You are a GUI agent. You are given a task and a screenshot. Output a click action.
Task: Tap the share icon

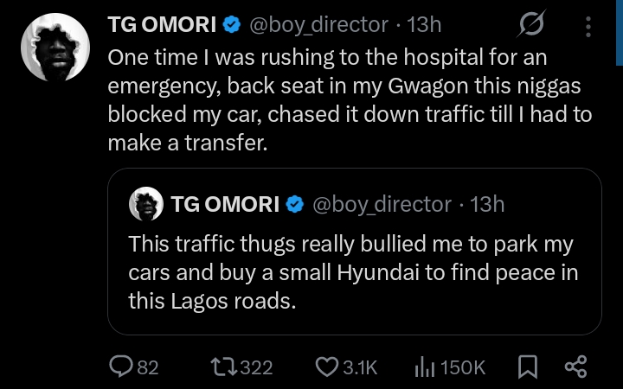tap(575, 367)
